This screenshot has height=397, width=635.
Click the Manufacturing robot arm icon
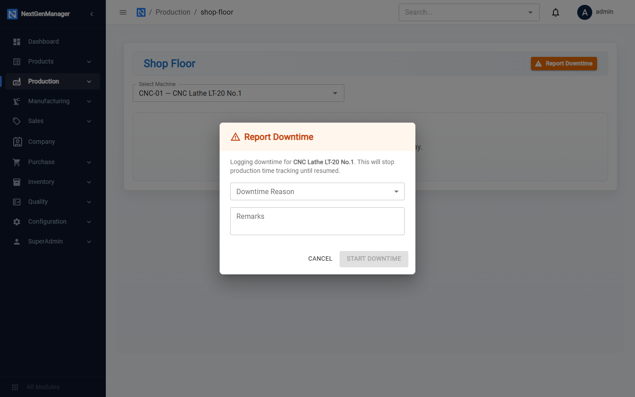pos(17,101)
